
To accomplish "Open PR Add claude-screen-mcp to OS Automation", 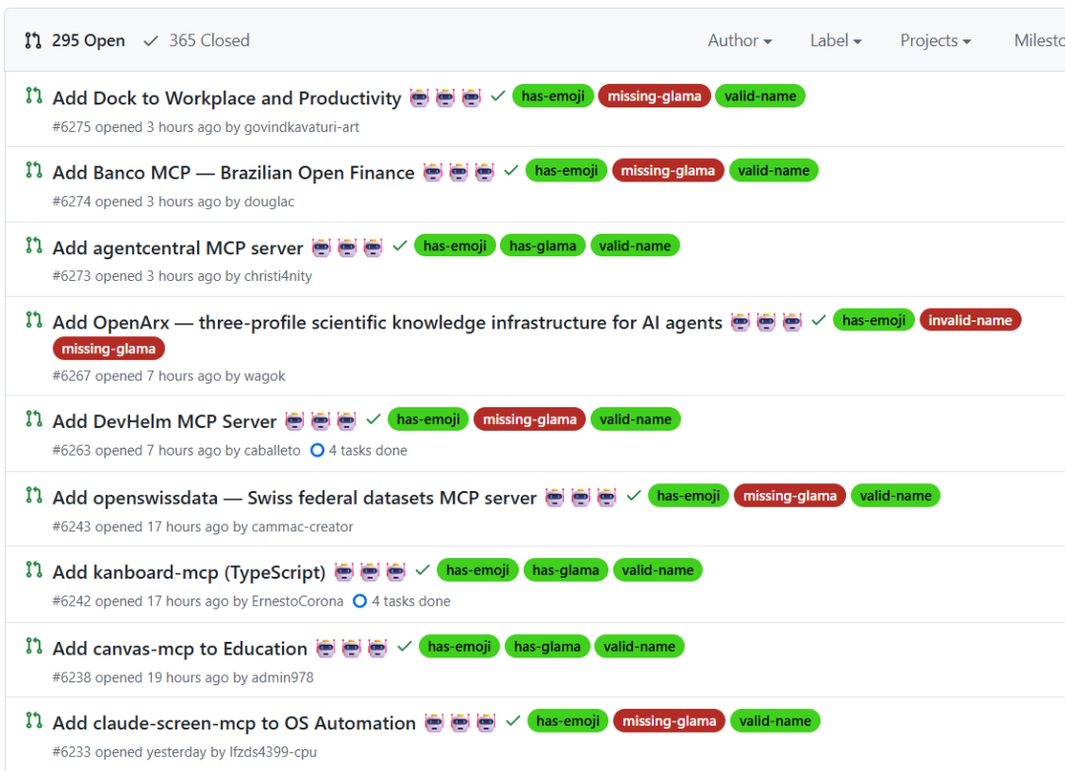I will (235, 724).
